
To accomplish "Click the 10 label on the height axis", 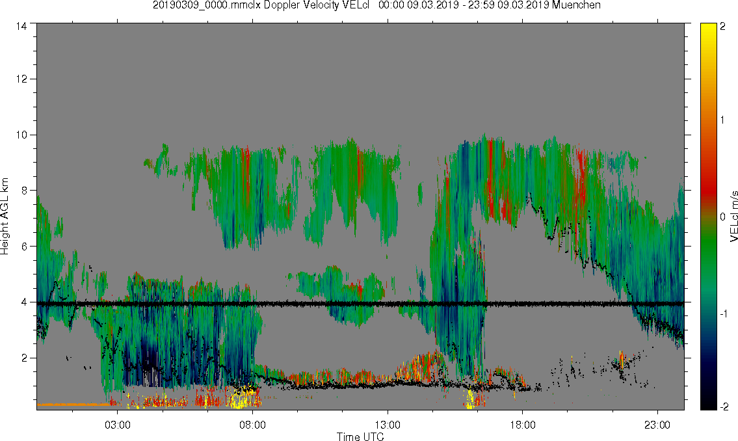I will click(x=21, y=135).
